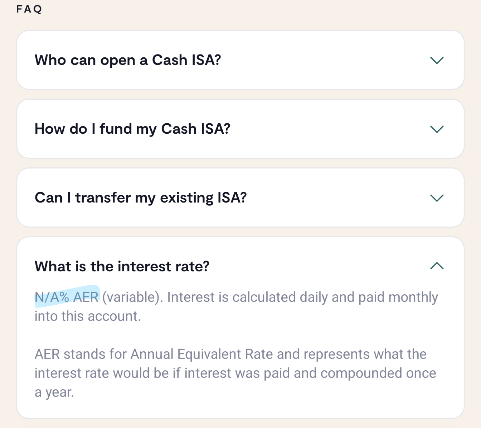Open the chevron next to "How do I fund my Cash ISA?"
The height and width of the screenshot is (428, 481).
click(x=437, y=129)
